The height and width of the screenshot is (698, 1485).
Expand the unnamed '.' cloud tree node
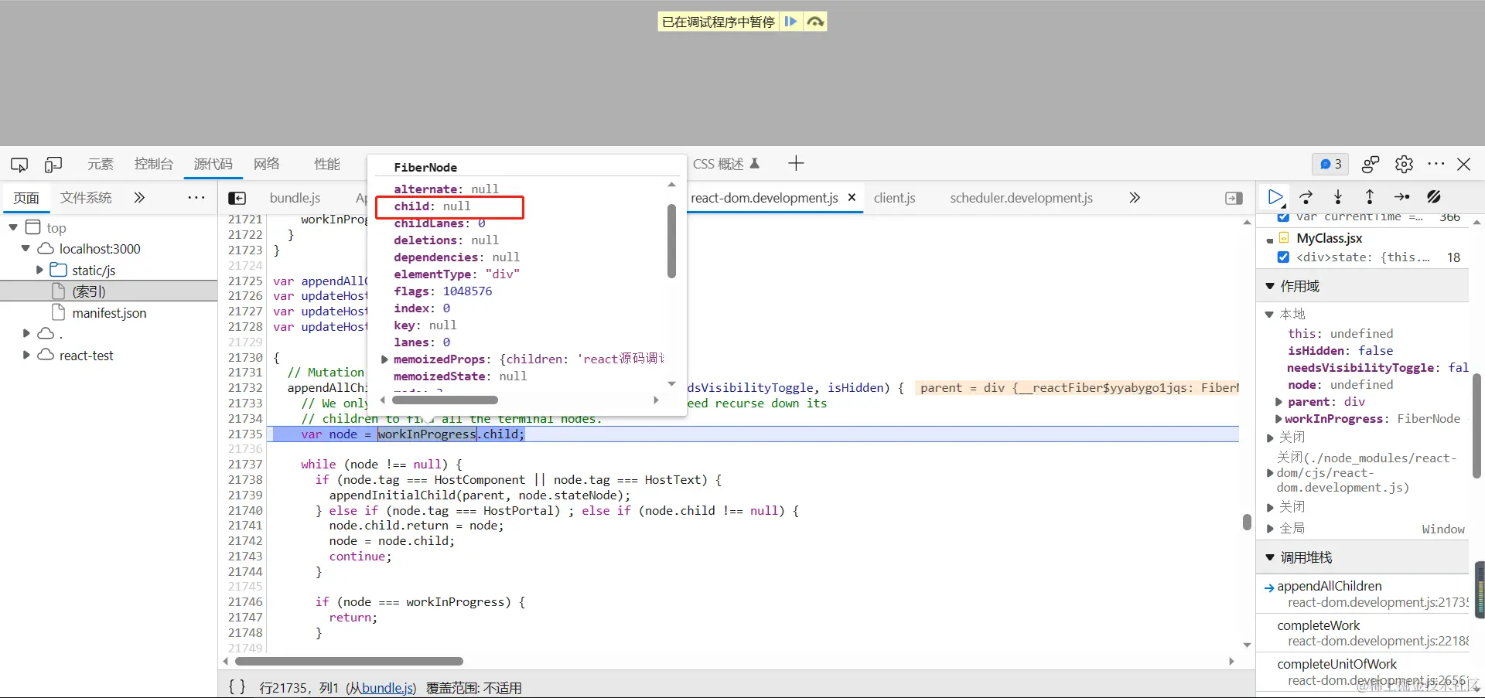(26, 333)
